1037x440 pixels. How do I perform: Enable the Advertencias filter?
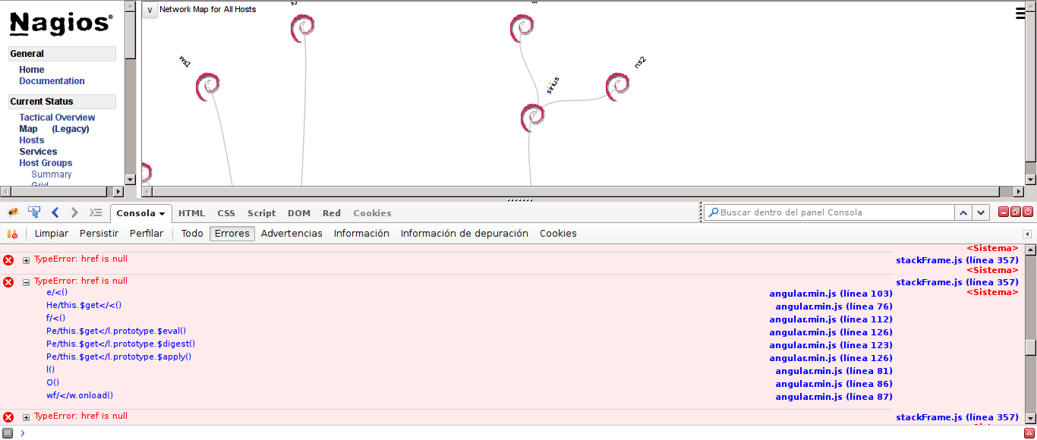[x=292, y=234]
